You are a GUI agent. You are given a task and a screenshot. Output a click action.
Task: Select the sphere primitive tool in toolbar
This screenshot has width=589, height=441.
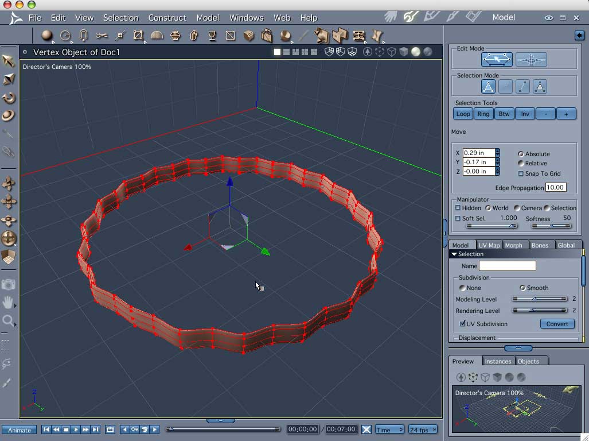point(47,36)
